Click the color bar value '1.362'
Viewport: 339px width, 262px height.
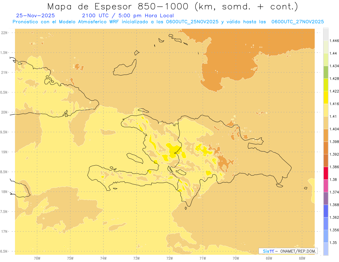click(334, 217)
